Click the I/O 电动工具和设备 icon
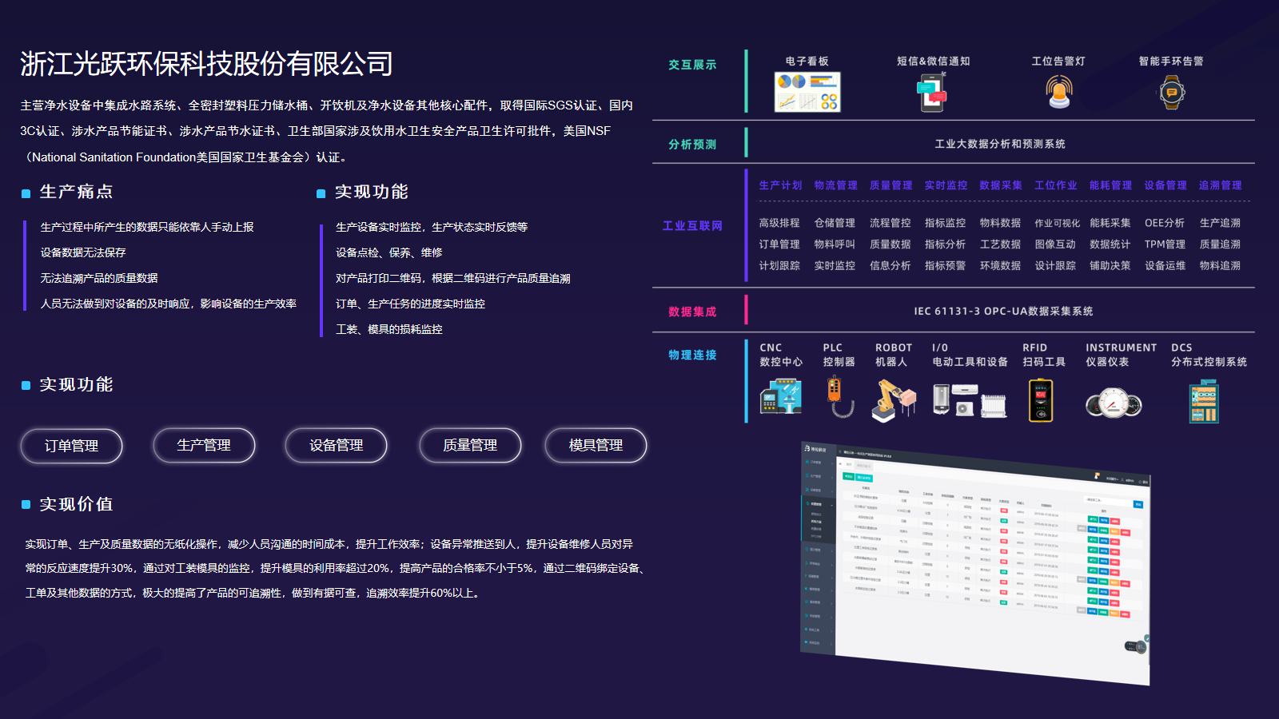This screenshot has width=1279, height=719. click(969, 399)
